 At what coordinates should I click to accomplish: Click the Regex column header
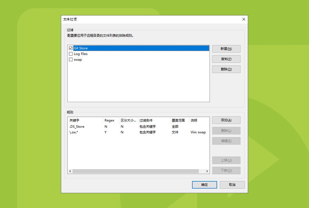pyautogui.click(x=111, y=120)
